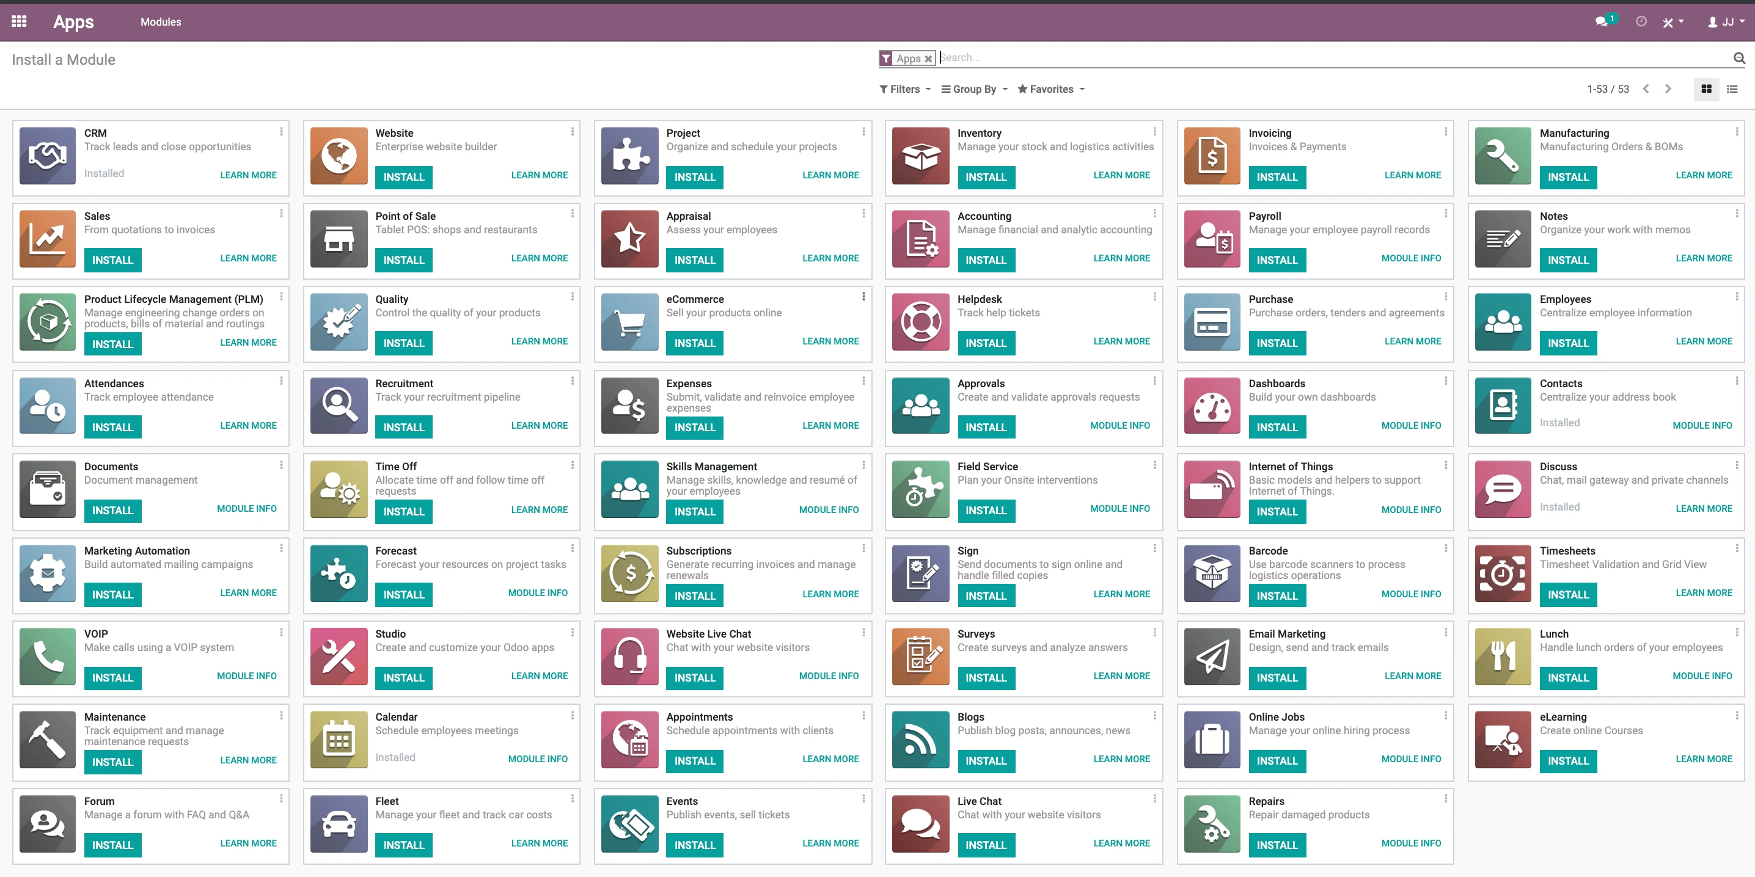Switch to list view

1732,89
